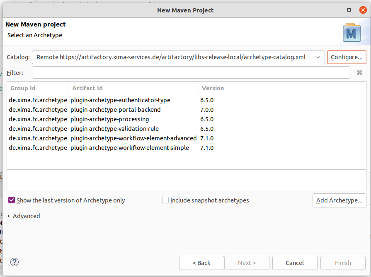Screen dimensions: 371x277
Task: Click group id of the plugin-archetype-validation-rule row
Action: tap(38, 129)
